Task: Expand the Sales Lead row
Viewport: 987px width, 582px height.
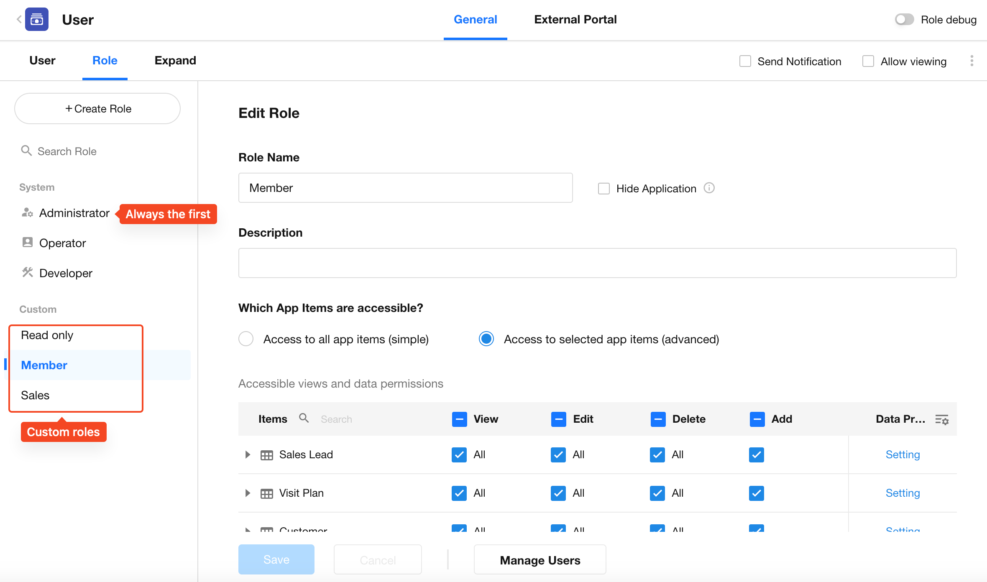Action: tap(248, 454)
